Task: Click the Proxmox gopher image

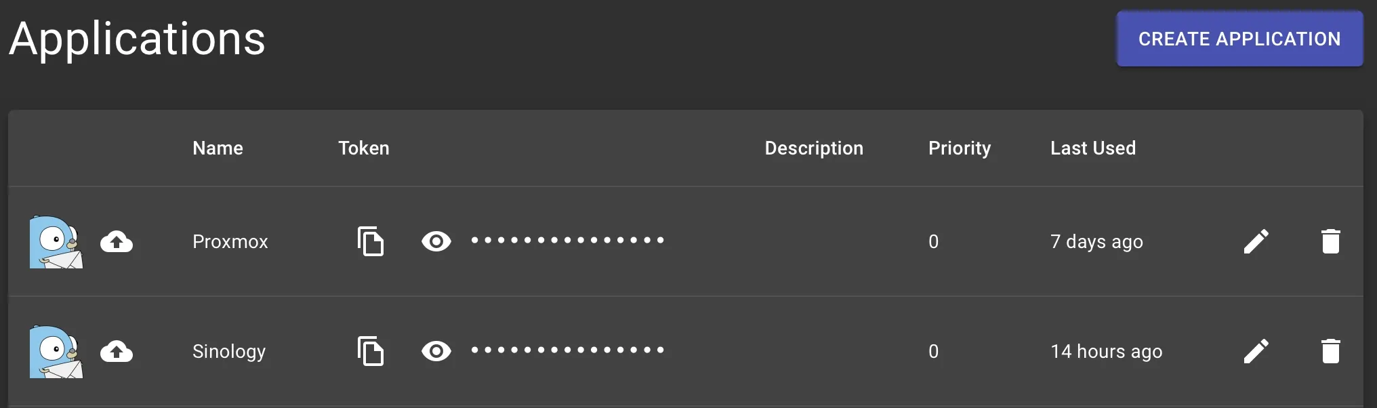Action: pos(56,242)
